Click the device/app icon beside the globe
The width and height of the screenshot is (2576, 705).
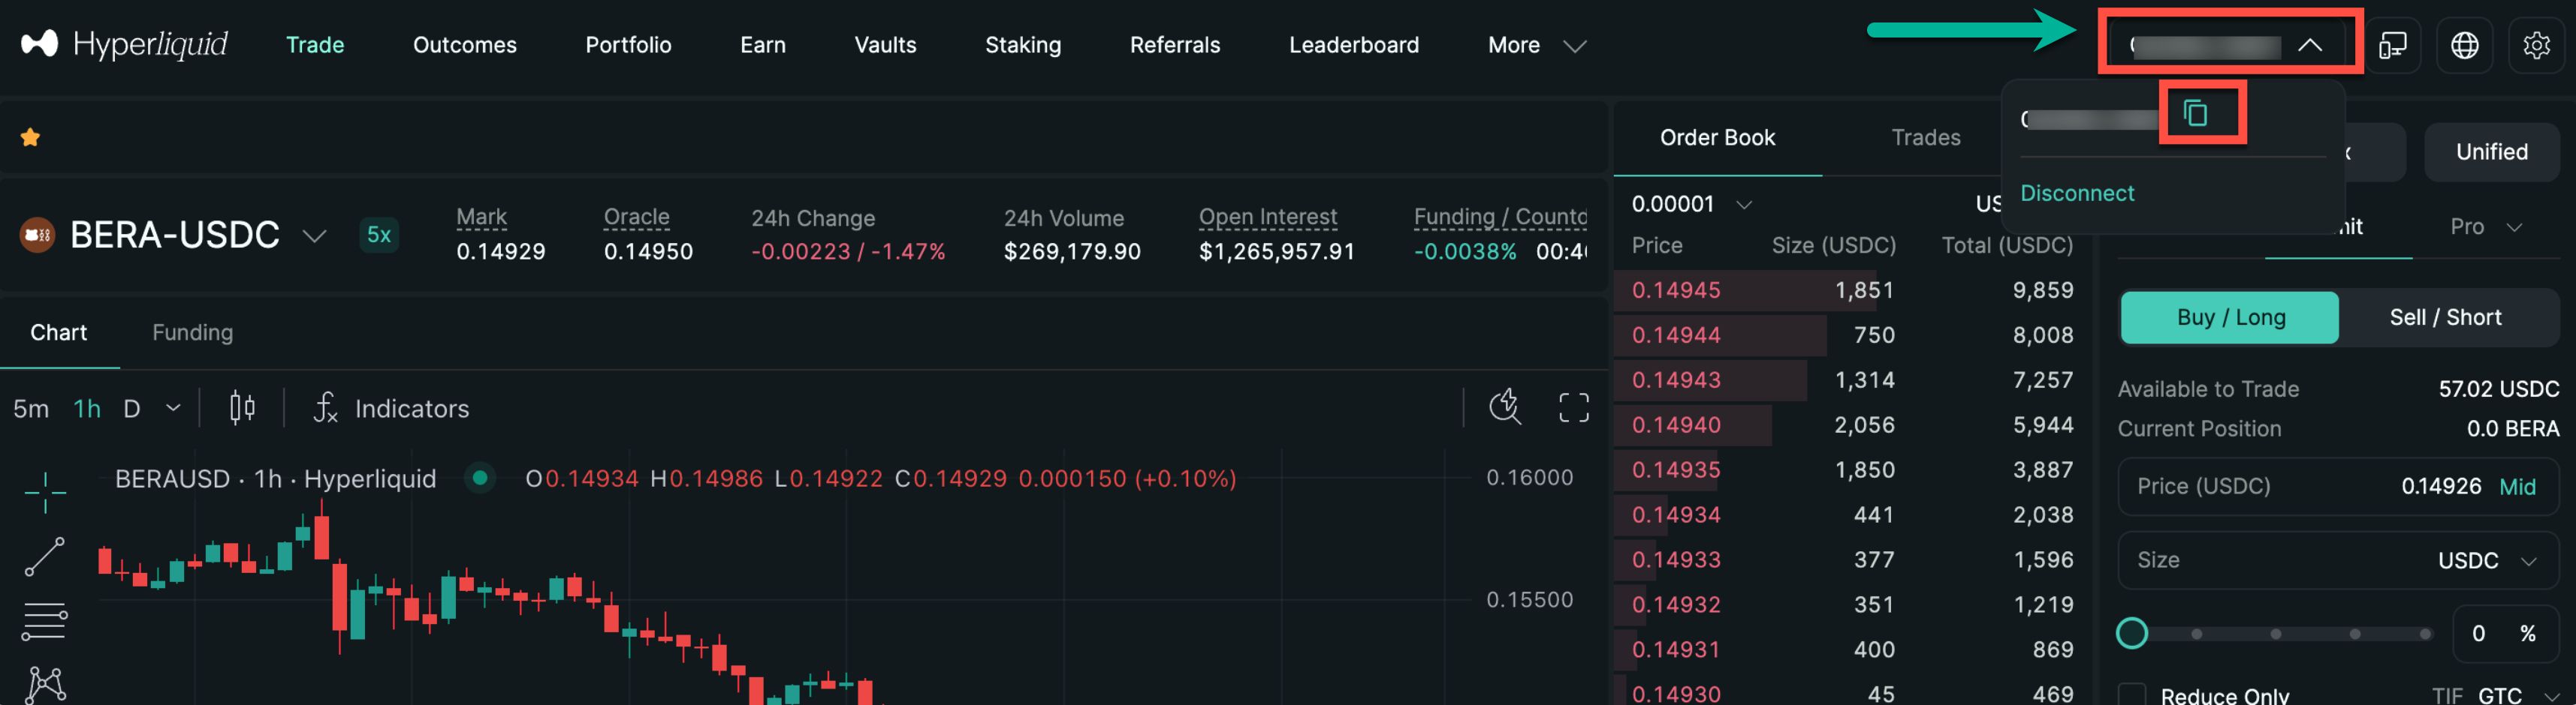2393,45
